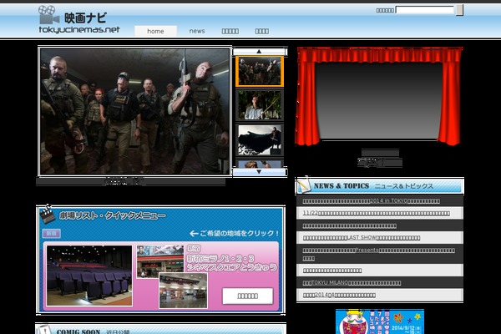Focus the search text box in header
Image resolution: width=501 pixels, height=334 pixels.
pos(425,10)
